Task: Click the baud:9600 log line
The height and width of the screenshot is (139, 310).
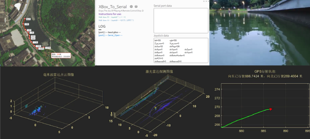Action: point(109,32)
